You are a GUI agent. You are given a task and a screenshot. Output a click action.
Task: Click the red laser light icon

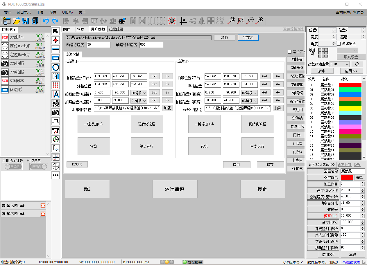[x=172, y=21]
